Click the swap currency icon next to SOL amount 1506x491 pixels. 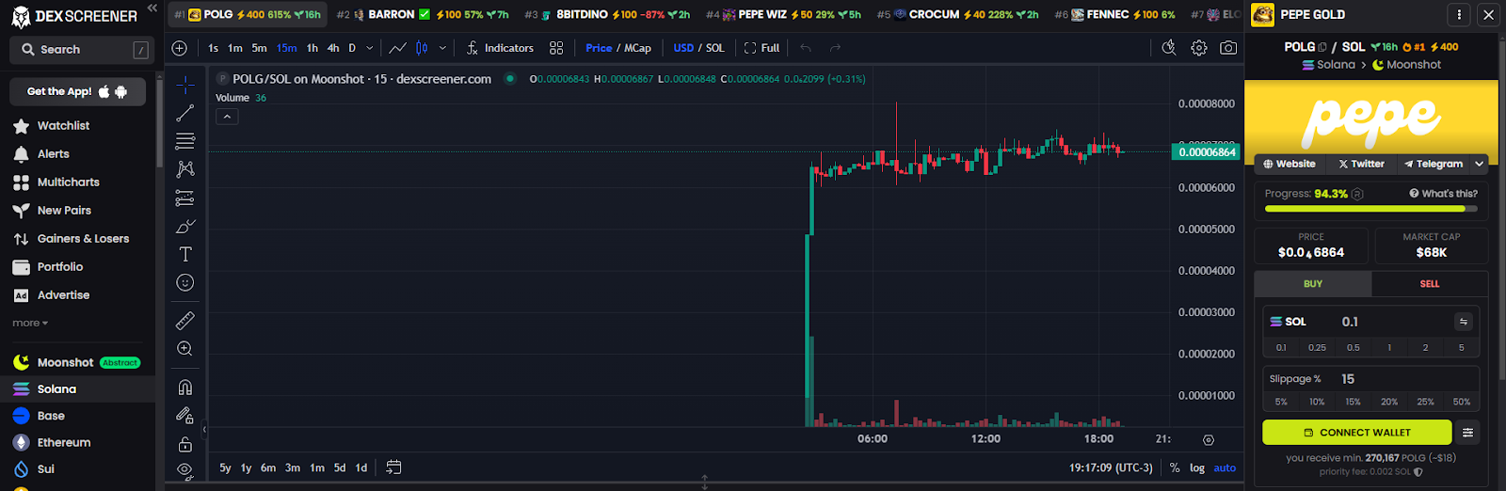[x=1464, y=322]
